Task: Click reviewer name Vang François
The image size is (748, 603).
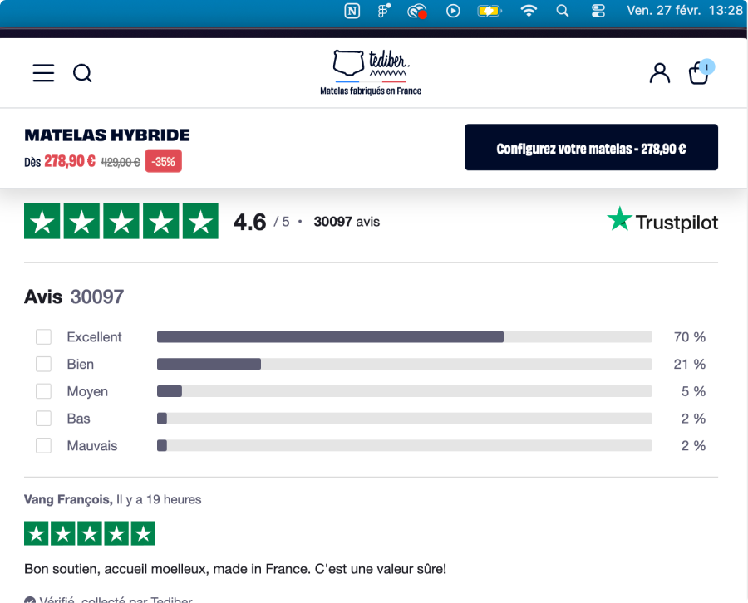Action: (68, 499)
